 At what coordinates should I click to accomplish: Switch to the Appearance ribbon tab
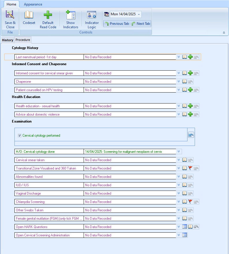(33, 4)
